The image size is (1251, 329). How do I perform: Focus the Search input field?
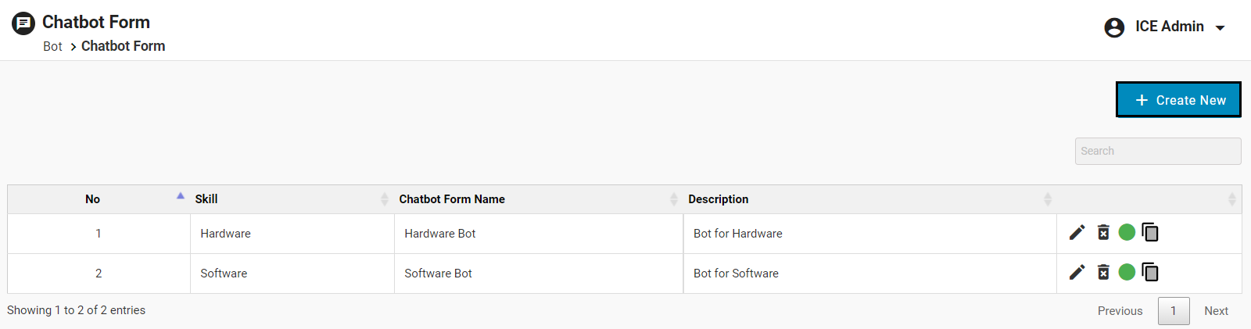coord(1157,151)
